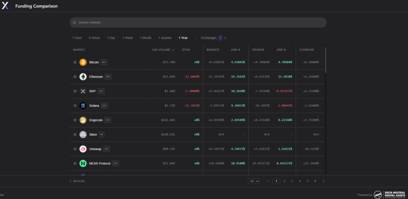Favorite Dogecoin with its star
Viewport: 408px width, 199px height.
[x=75, y=120]
